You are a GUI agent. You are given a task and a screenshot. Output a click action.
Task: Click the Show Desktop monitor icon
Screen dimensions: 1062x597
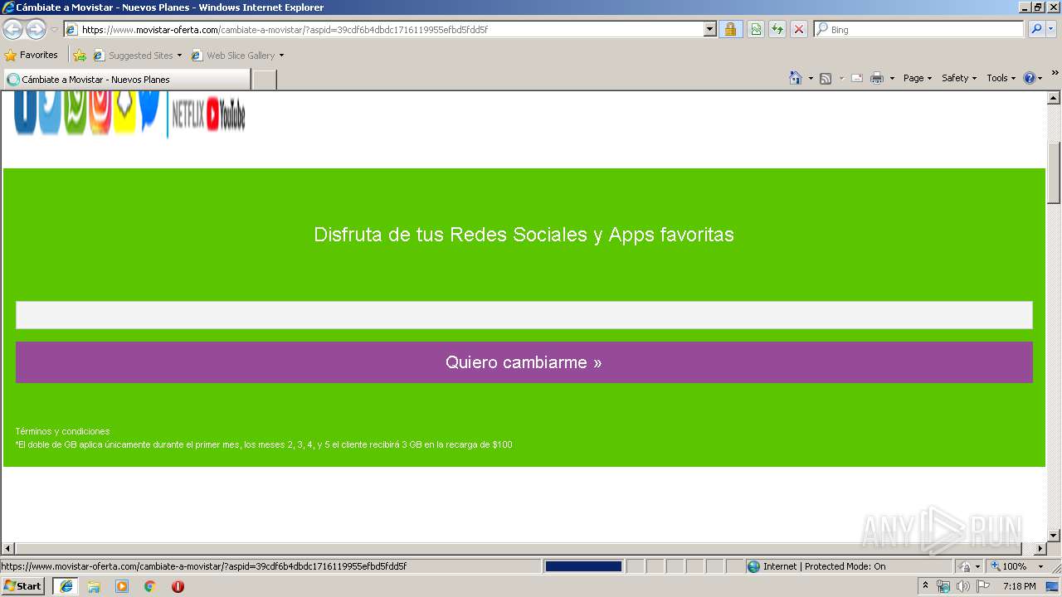[x=1052, y=586]
